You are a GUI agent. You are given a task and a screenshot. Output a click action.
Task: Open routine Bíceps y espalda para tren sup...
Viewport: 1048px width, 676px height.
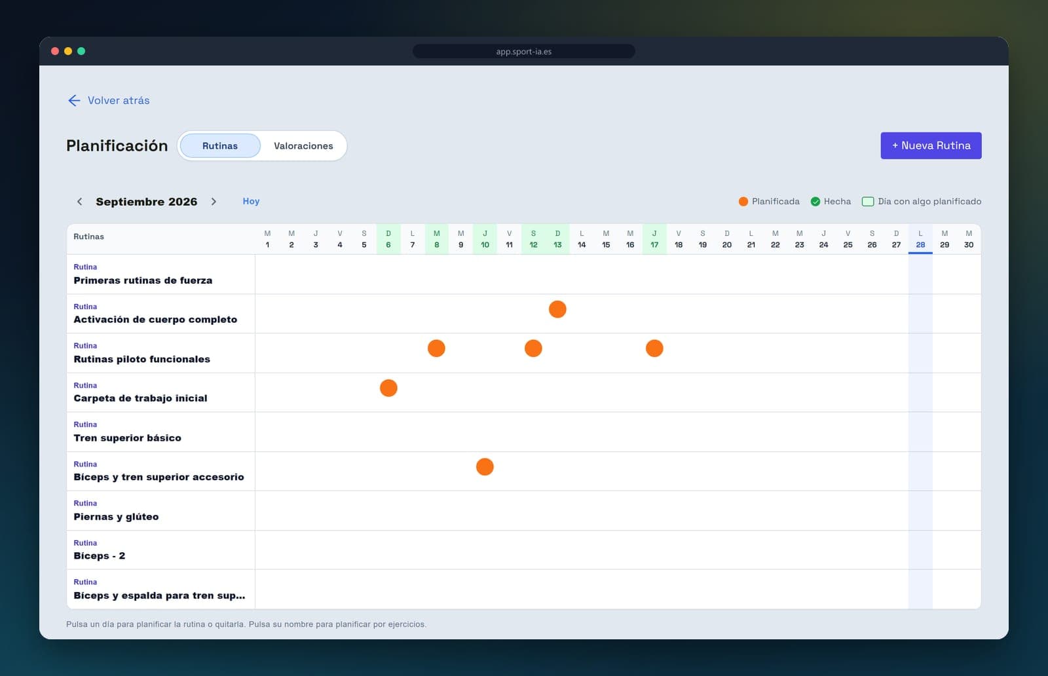click(x=159, y=595)
